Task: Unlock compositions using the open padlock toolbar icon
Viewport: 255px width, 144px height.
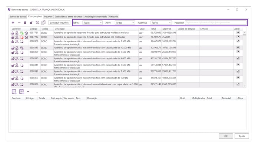Action: pos(32,23)
